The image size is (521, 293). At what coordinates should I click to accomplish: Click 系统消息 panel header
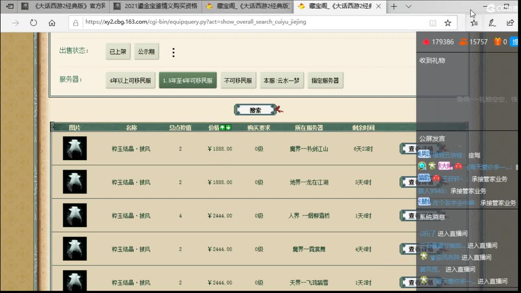coord(432,217)
